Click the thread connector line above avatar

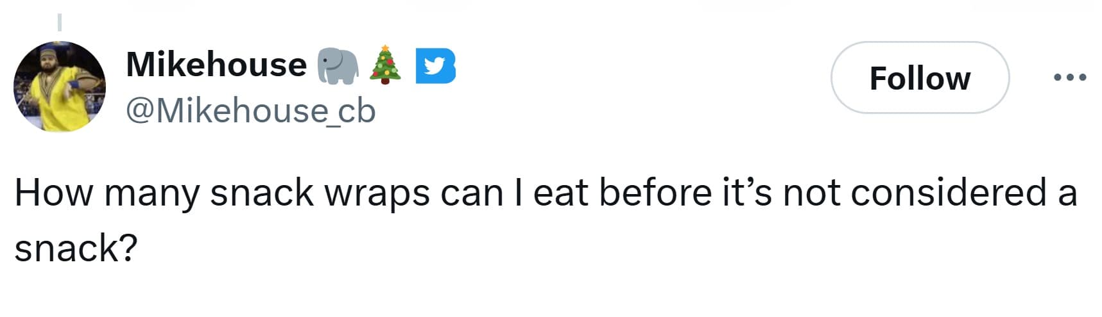(x=59, y=22)
